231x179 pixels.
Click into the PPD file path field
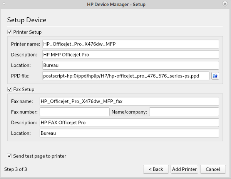[126, 76]
